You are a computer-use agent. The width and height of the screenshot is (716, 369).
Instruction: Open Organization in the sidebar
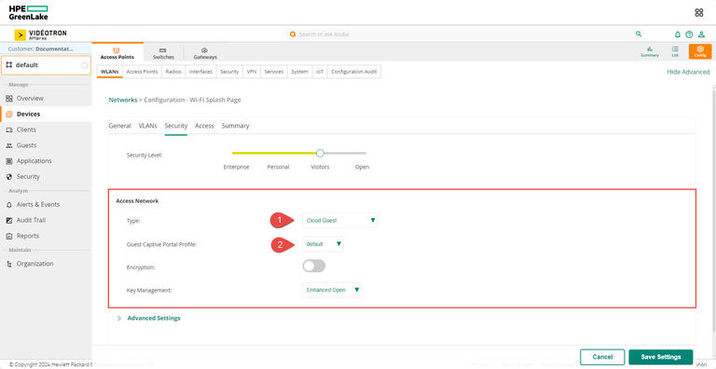click(x=34, y=264)
